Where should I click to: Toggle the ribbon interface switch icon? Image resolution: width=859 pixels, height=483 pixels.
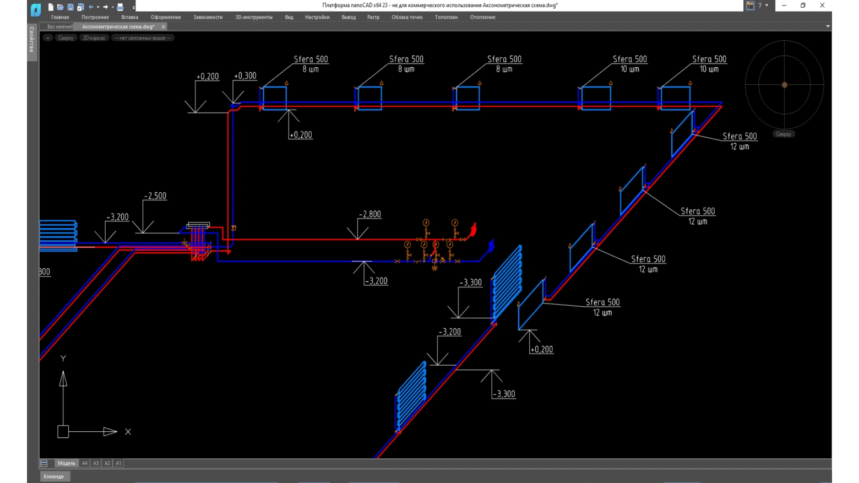750,6
